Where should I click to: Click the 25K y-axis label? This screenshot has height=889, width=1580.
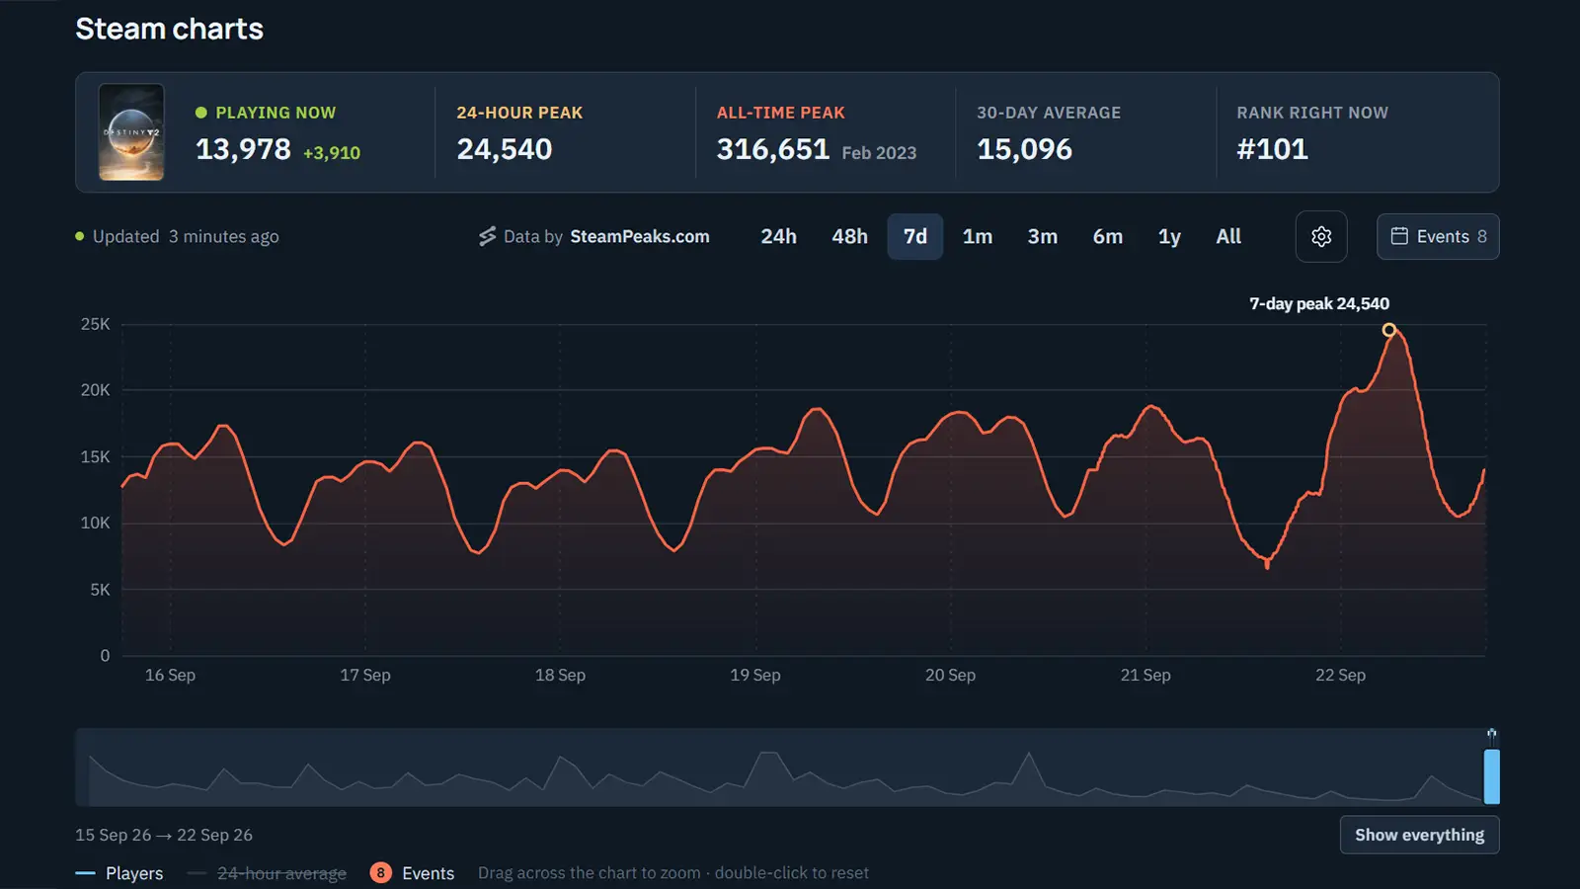96,324
